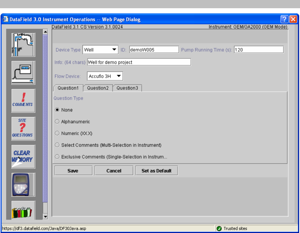300x233 pixels.
Task: Click the sidebar vertical scrollbar thumb
Action: point(45,118)
